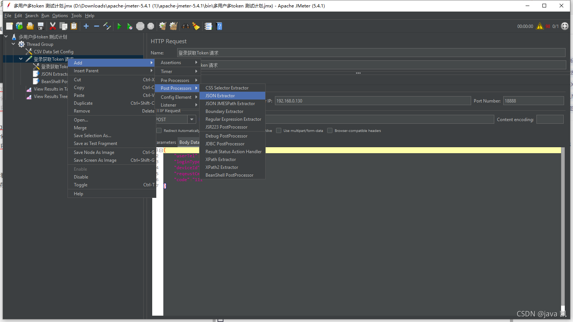Open the Options menu
This screenshot has width=573, height=322.
pyautogui.click(x=60, y=16)
